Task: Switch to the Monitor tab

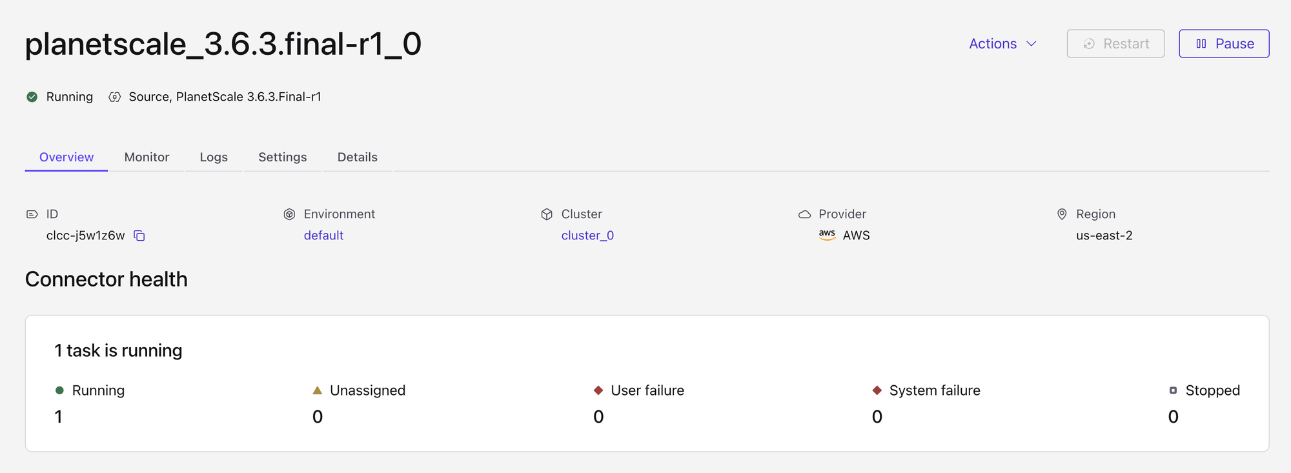Action: [x=147, y=157]
